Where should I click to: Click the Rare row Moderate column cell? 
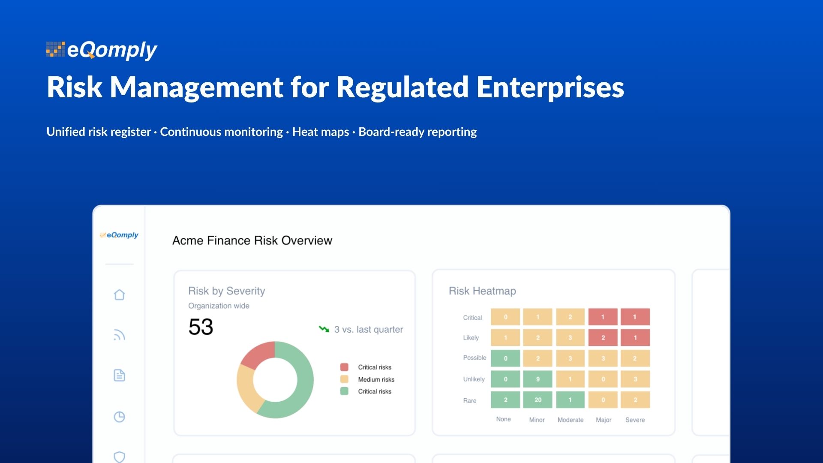(x=570, y=400)
